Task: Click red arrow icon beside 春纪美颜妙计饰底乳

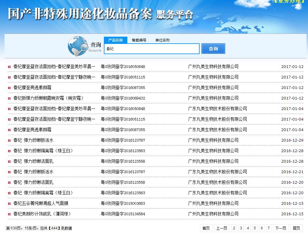Action: 9,214
